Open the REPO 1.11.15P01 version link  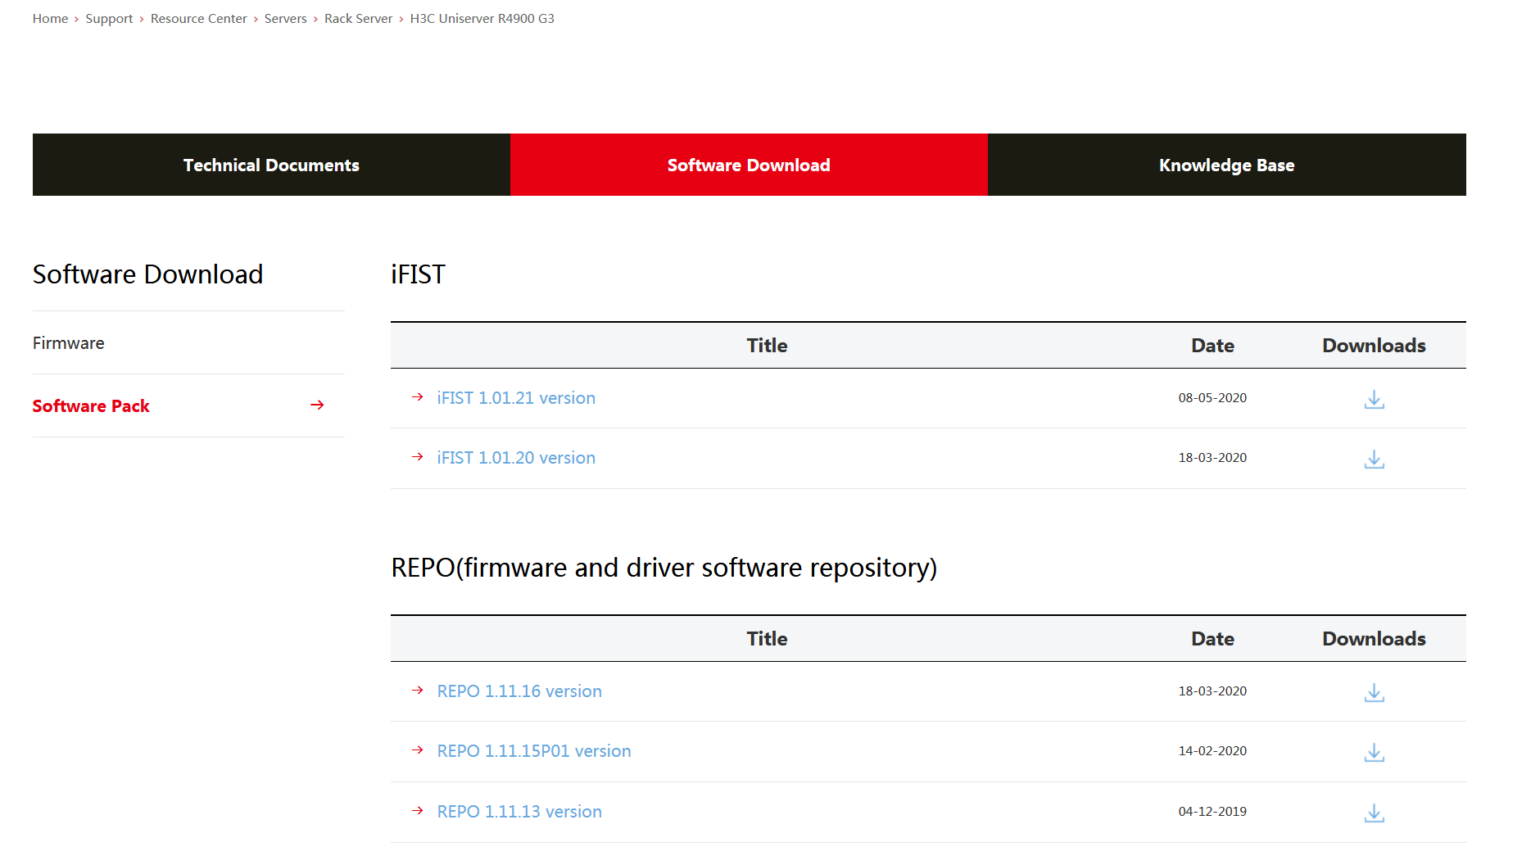click(x=534, y=751)
